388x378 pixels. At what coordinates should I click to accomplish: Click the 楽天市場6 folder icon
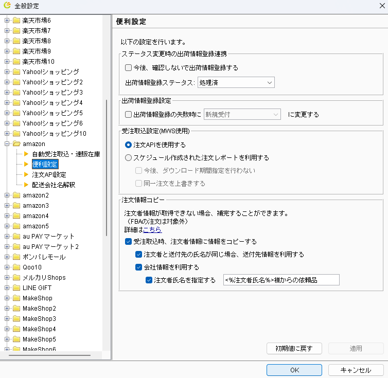(x=16, y=20)
